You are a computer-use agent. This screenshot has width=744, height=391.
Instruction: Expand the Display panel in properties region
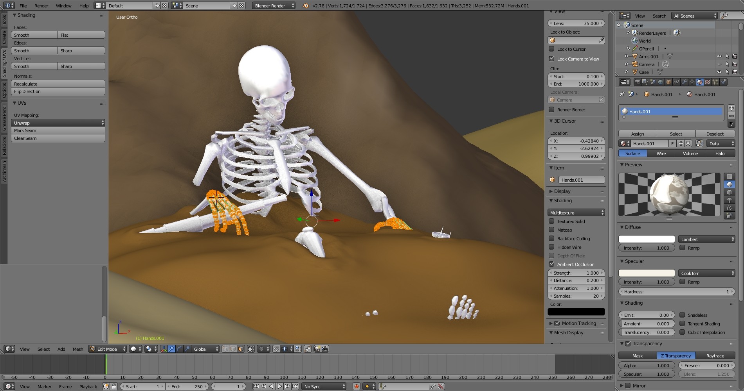(x=562, y=191)
